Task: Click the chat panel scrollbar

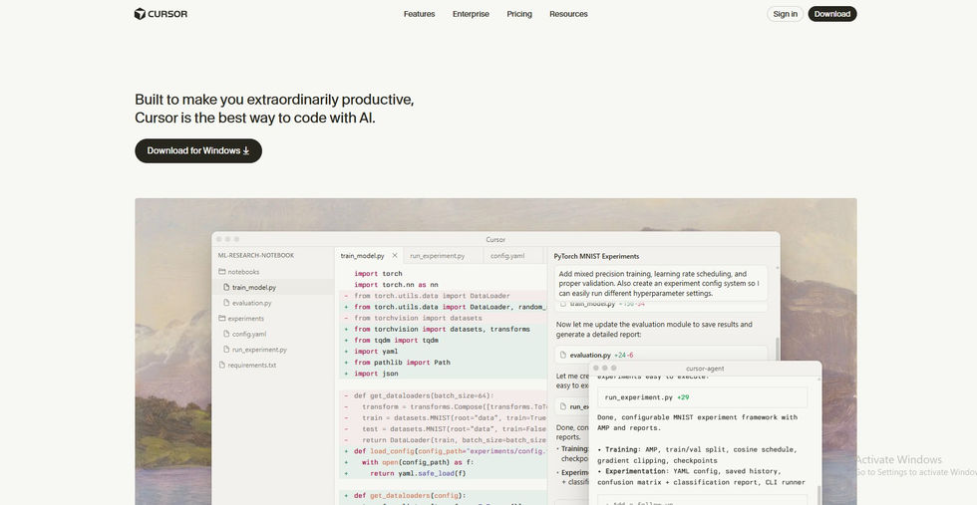Action: tap(777, 349)
